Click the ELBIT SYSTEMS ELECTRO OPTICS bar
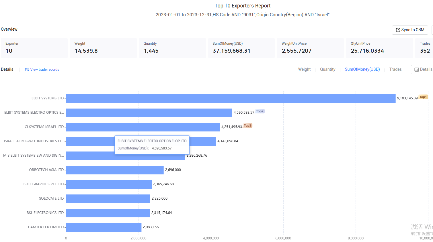Screen dimensions: 433x242 [x=149, y=113]
